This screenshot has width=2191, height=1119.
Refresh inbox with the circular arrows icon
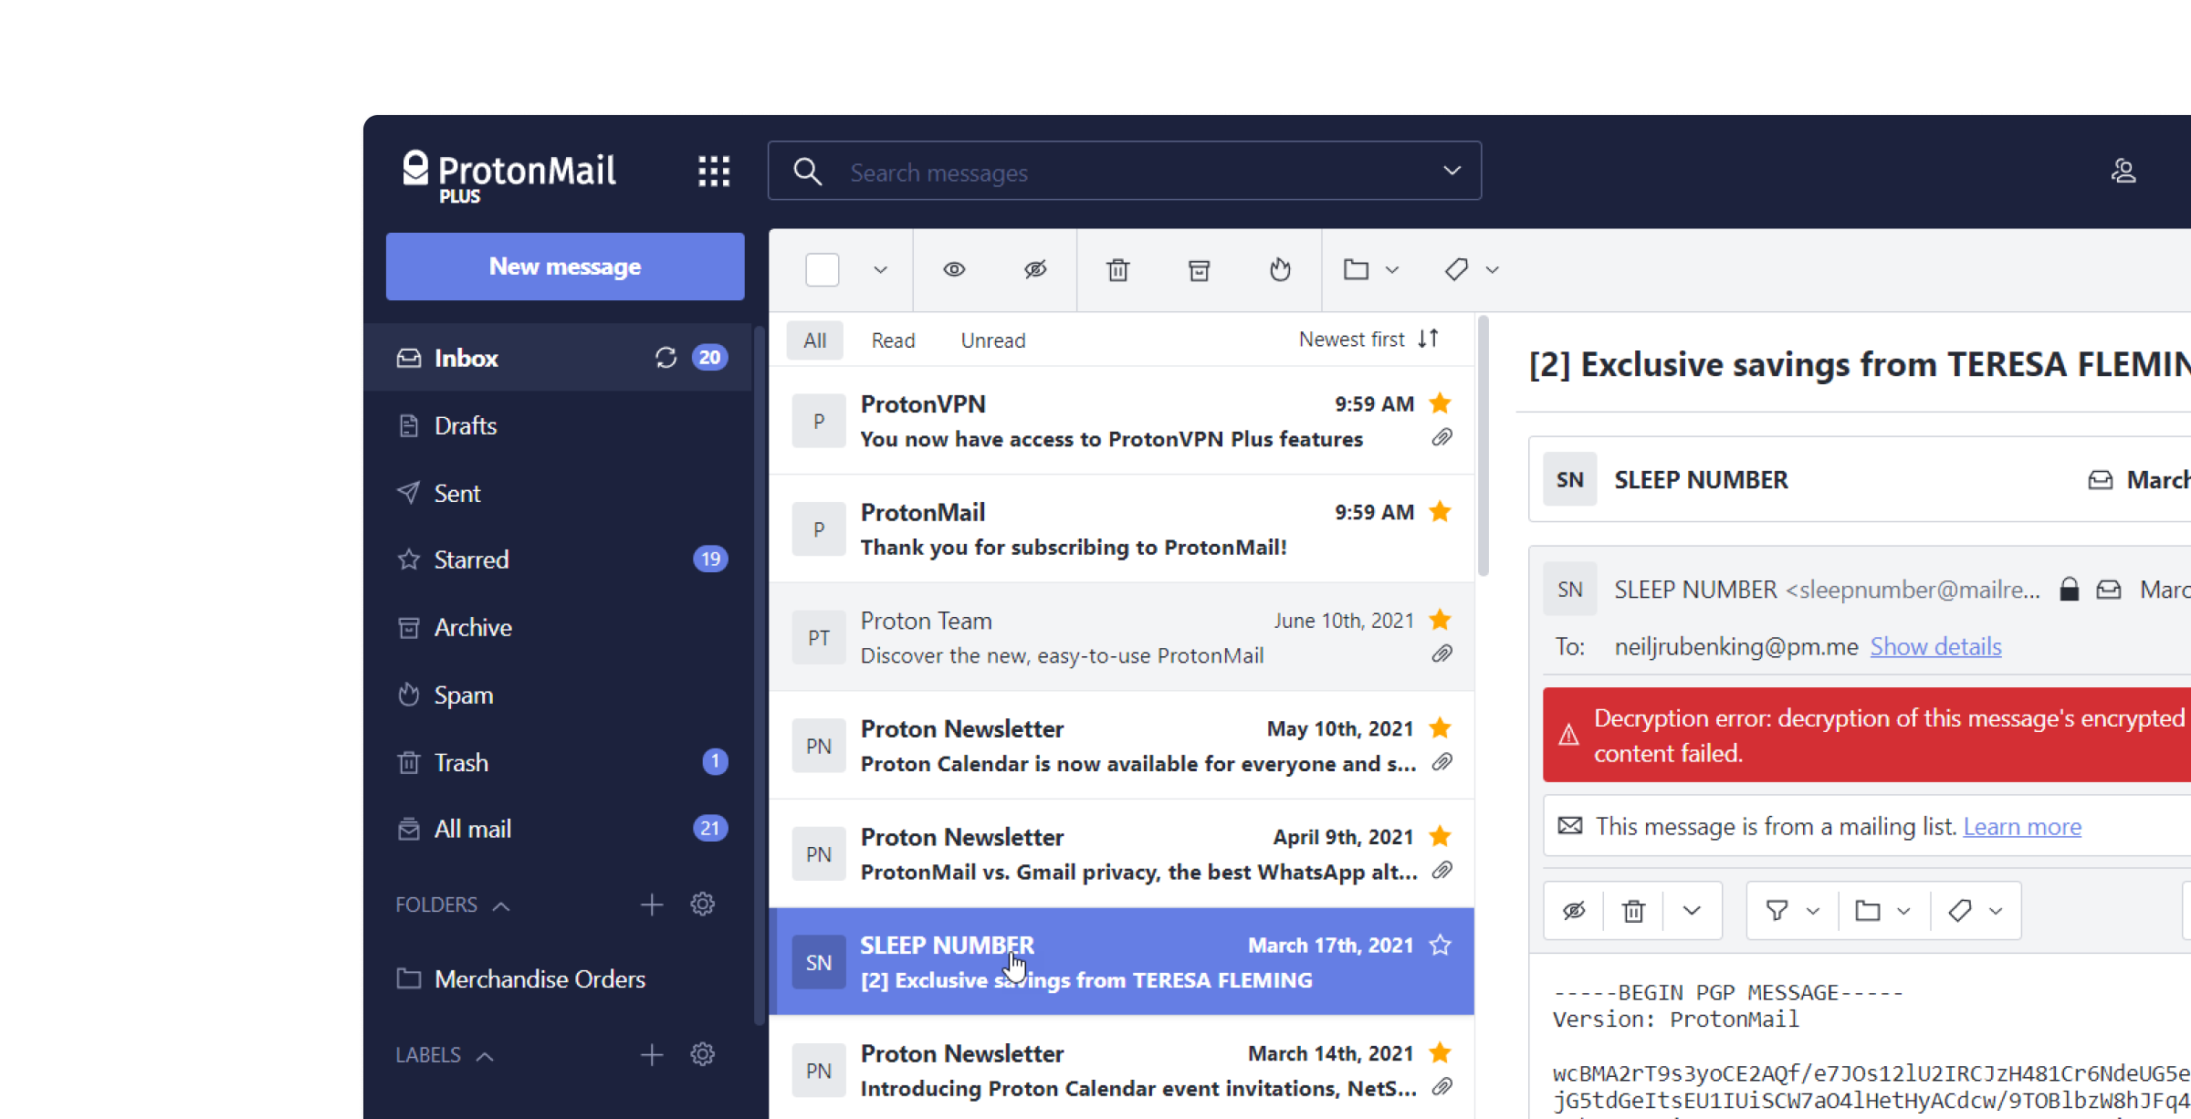coord(666,358)
